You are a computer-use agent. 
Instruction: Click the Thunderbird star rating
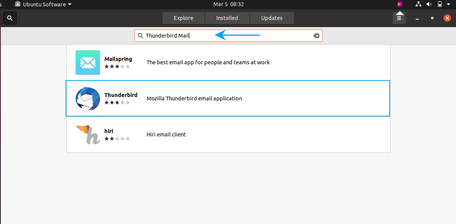coord(117,103)
